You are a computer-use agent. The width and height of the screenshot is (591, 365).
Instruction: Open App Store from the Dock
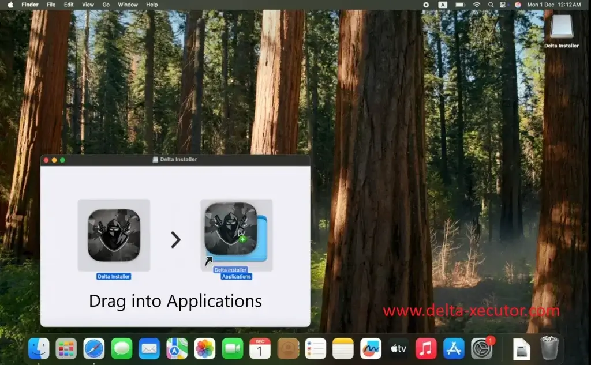(454, 348)
